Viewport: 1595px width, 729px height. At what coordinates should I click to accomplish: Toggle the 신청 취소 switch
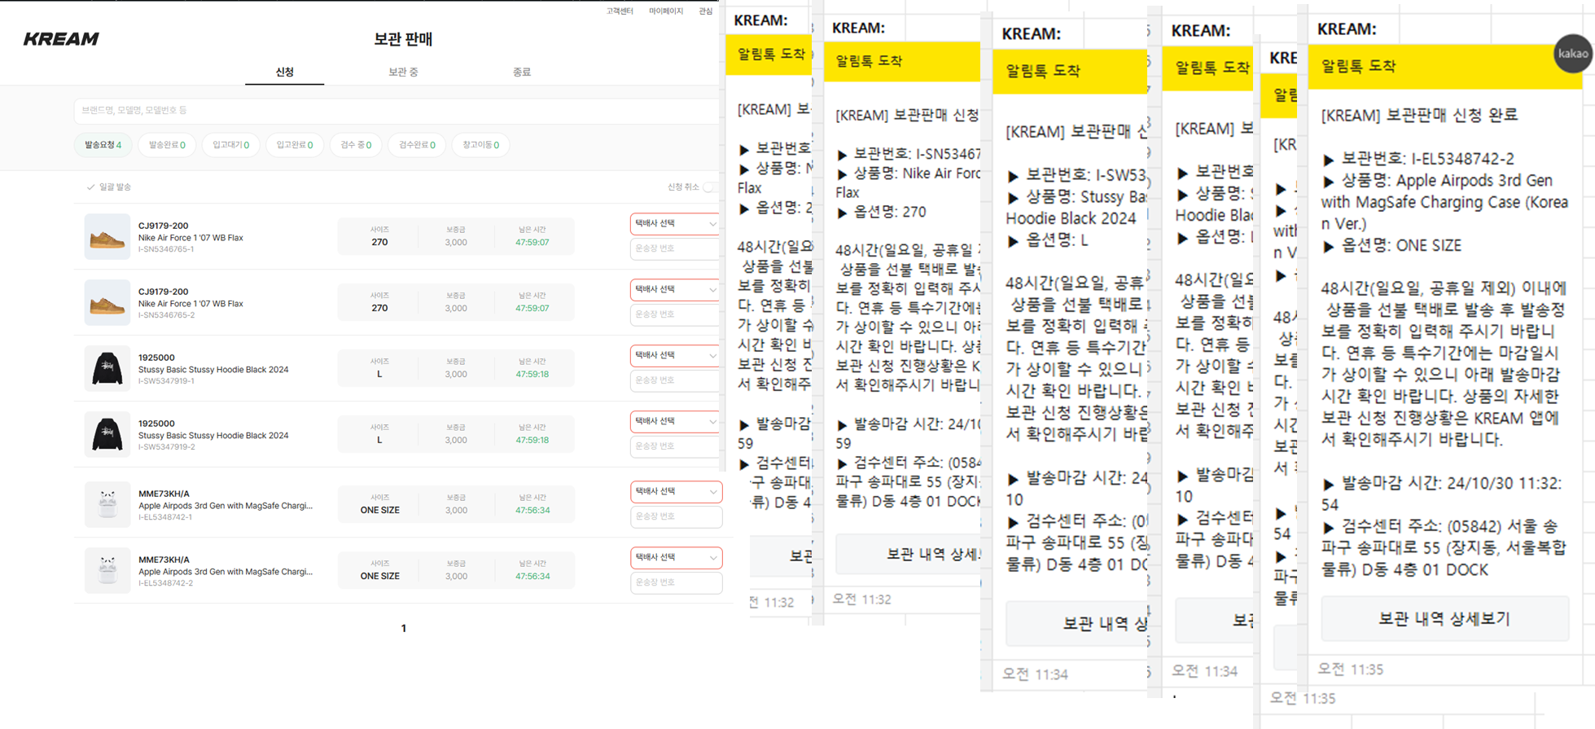709,187
